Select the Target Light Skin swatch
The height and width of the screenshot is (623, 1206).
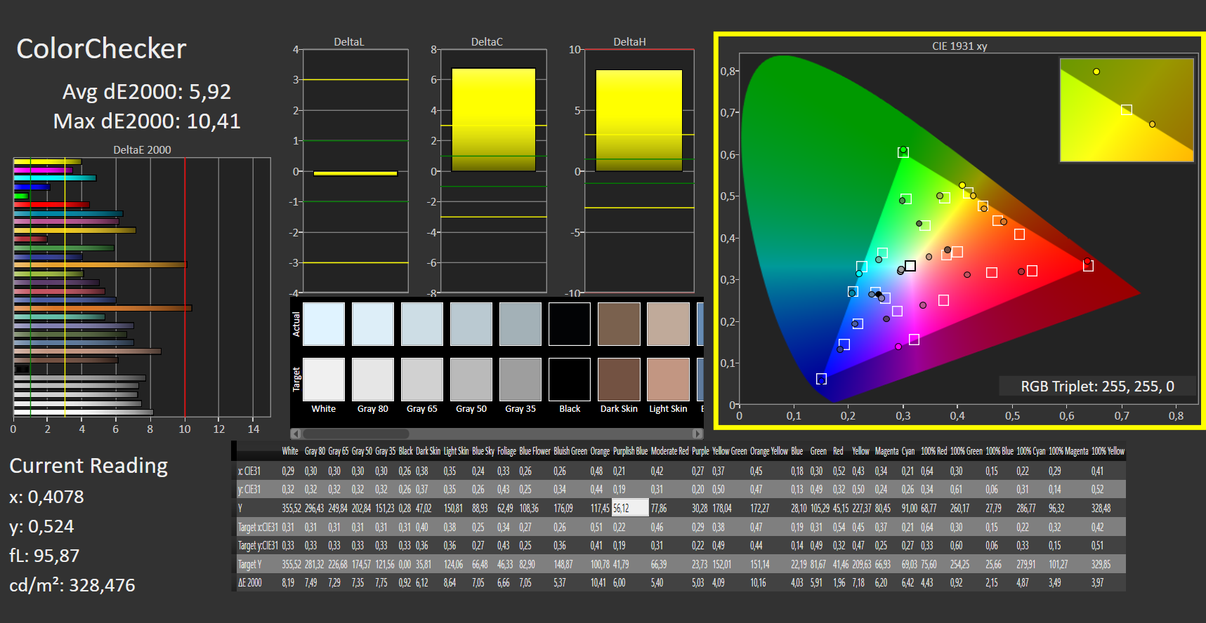pos(668,380)
